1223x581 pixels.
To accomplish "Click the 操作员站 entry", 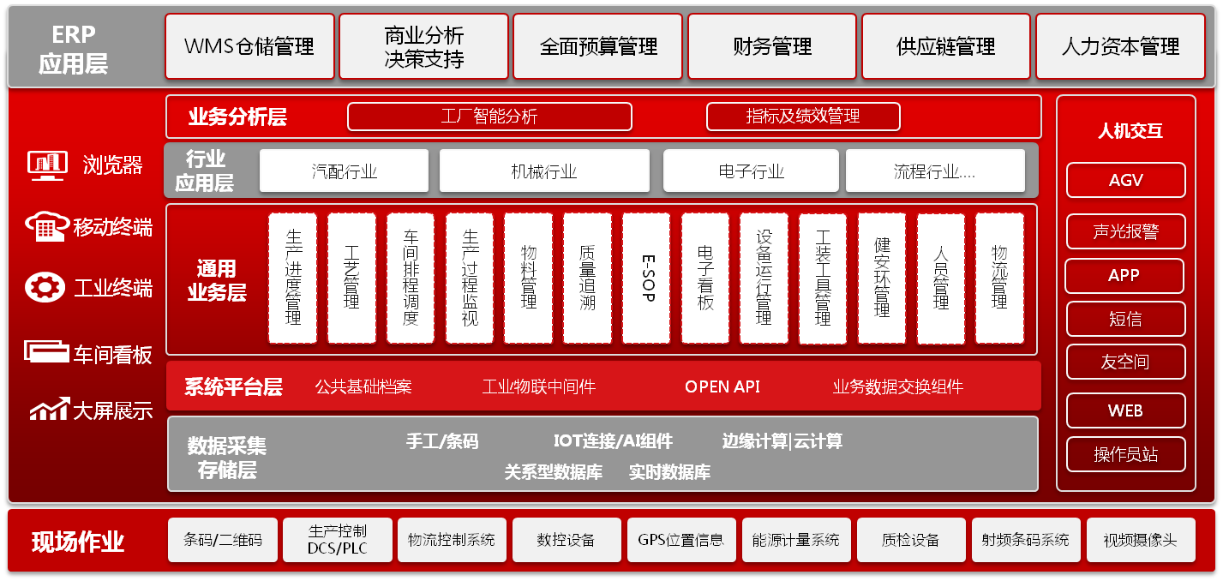I will [1125, 454].
